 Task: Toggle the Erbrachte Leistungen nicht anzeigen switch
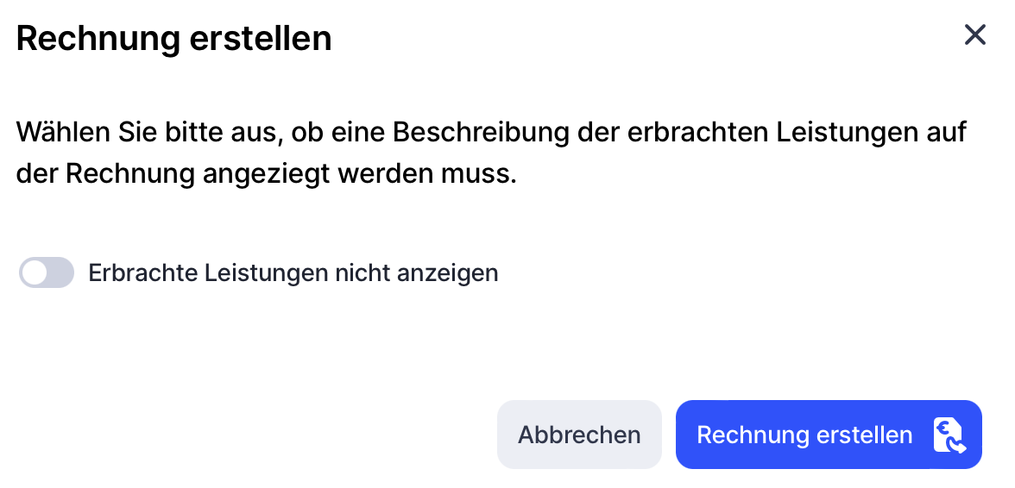pyautogui.click(x=47, y=273)
